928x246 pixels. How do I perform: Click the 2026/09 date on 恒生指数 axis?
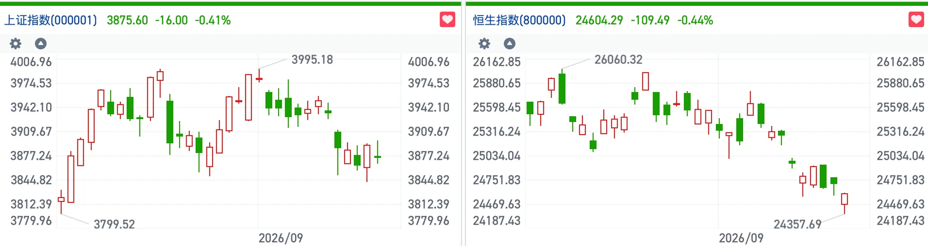coord(741,238)
